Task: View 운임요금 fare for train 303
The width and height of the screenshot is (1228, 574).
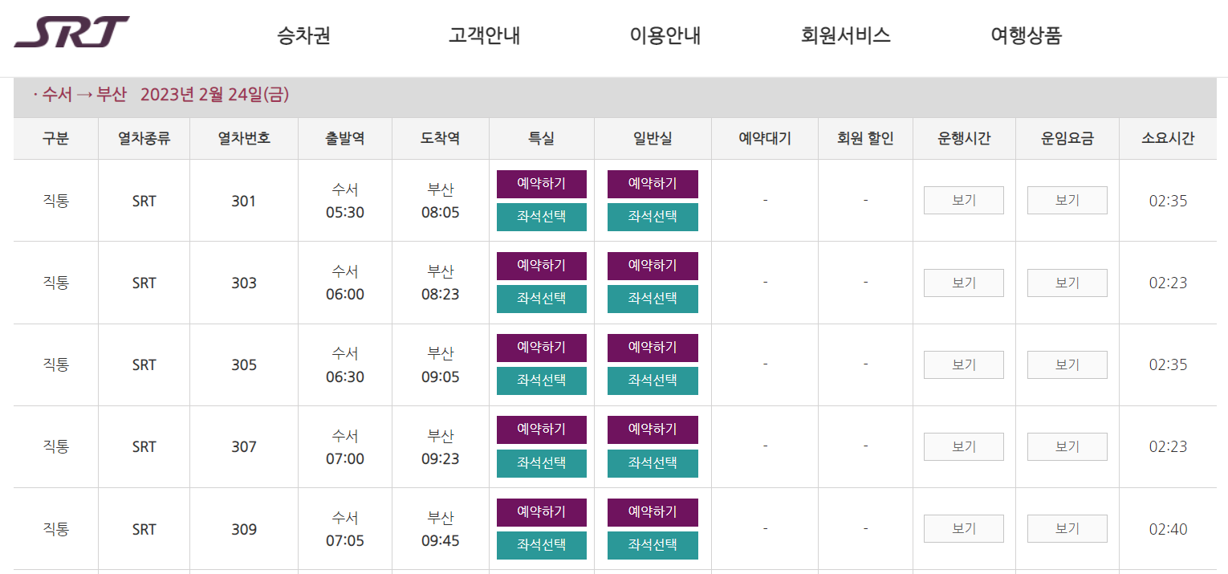Action: [1067, 283]
